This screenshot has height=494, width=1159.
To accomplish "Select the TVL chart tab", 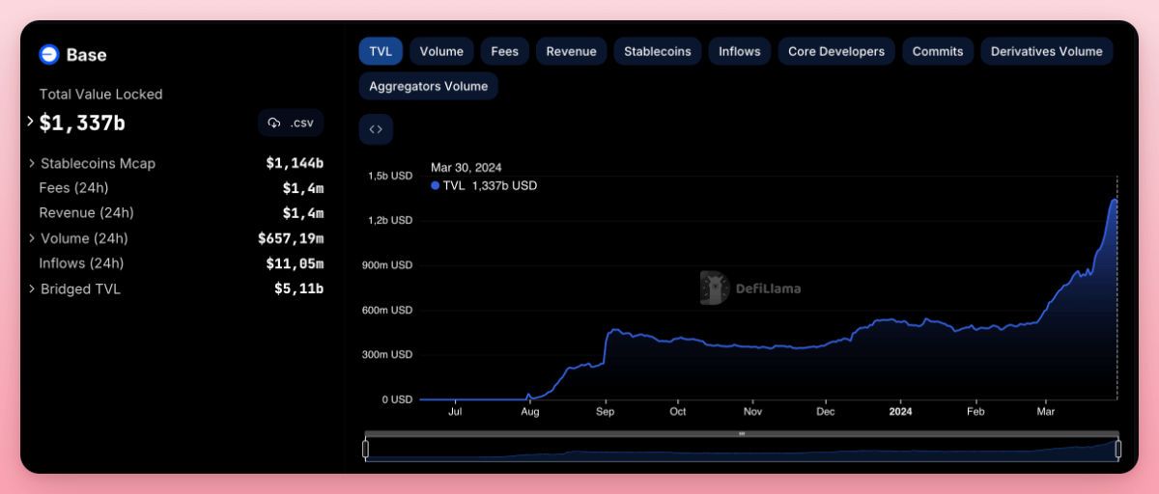I will pos(381,51).
